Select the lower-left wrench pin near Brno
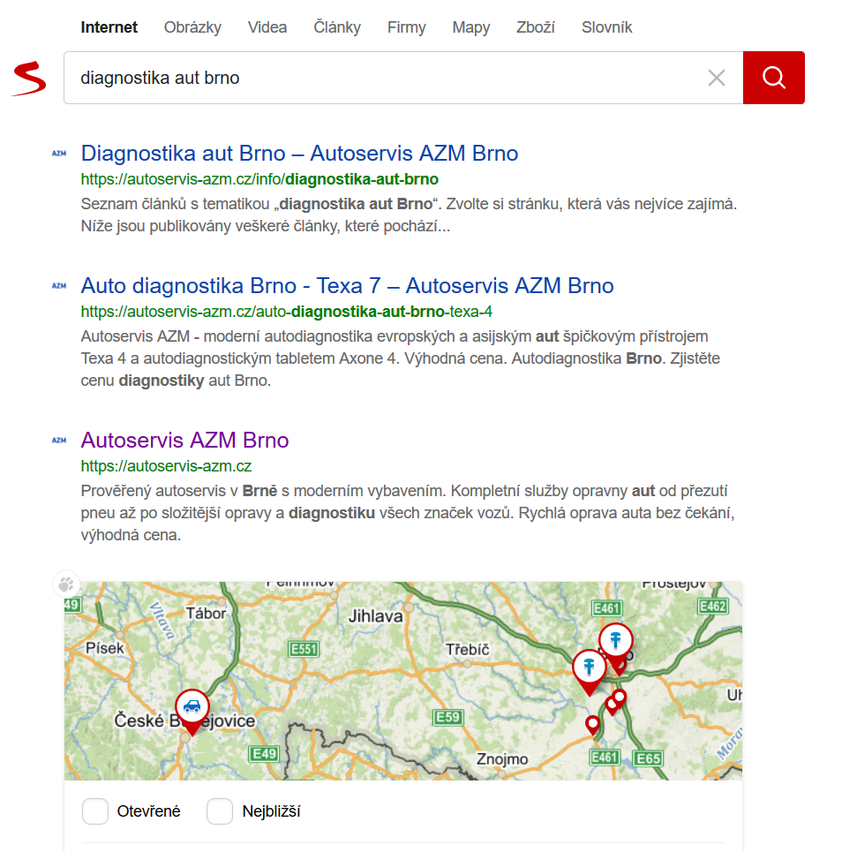This screenshot has width=857, height=852. pos(590,671)
